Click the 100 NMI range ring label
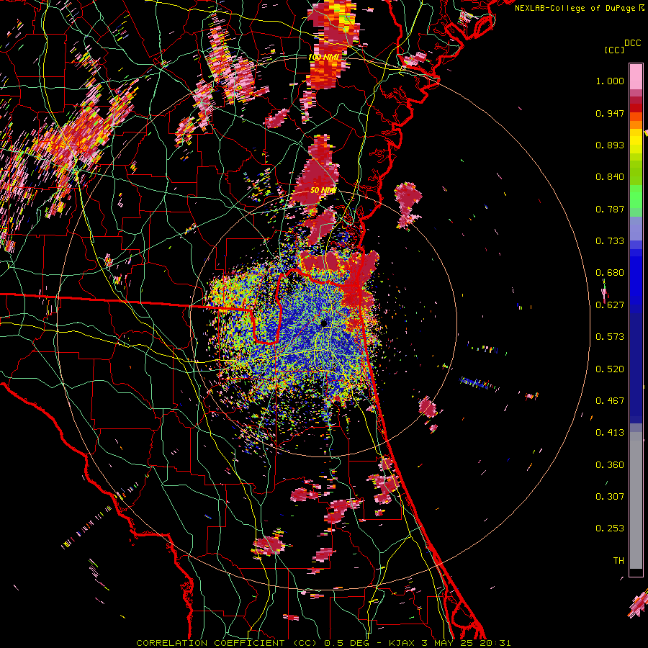Image resolution: width=648 pixels, height=648 pixels. point(323,57)
